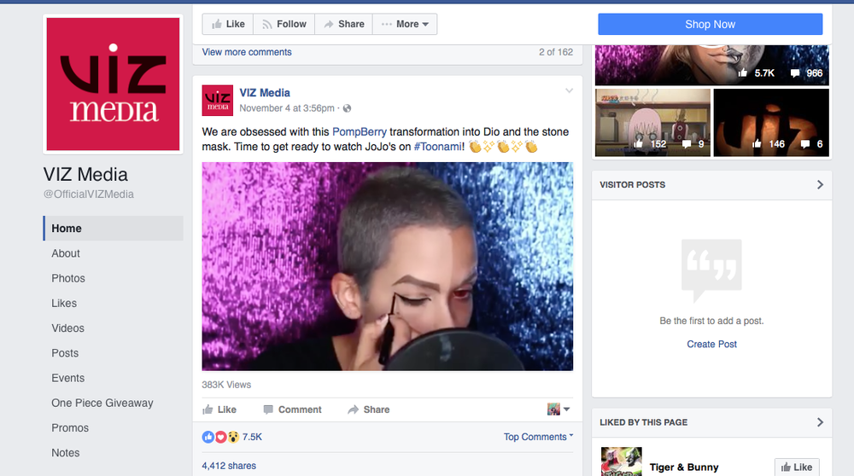
Task: Follow the VIZ Media page
Action: [x=284, y=24]
